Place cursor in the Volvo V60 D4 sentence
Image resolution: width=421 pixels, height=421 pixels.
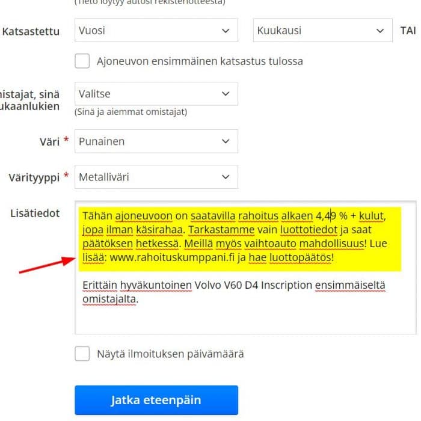pyautogui.click(x=229, y=283)
